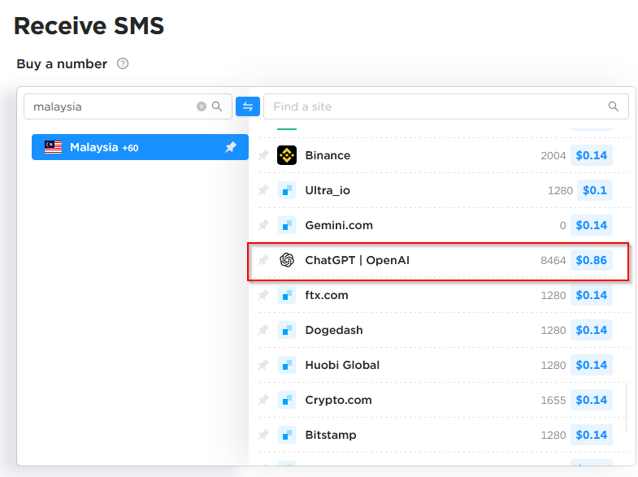Image resolution: width=638 pixels, height=477 pixels.
Task: Click the Binance logo icon
Action: click(x=287, y=155)
